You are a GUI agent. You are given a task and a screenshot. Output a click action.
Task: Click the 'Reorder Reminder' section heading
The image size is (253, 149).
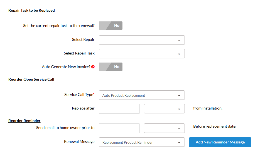[x=24, y=121]
